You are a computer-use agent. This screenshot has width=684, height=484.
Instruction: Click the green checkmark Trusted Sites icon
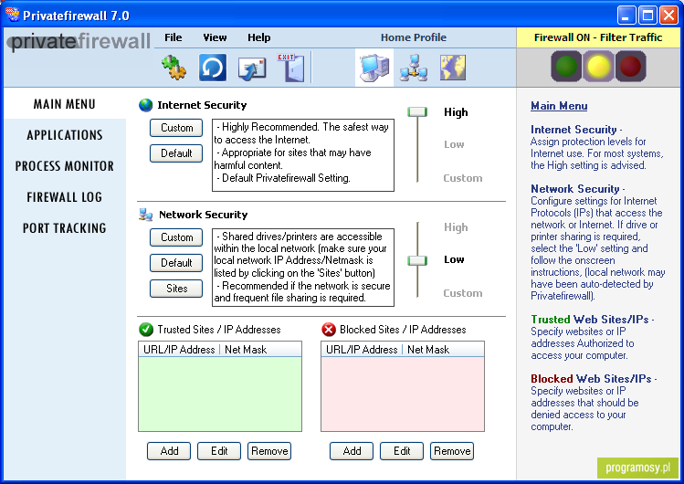tap(146, 329)
